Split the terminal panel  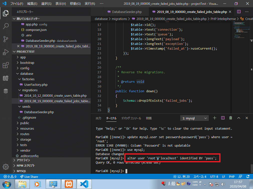[223, 118]
